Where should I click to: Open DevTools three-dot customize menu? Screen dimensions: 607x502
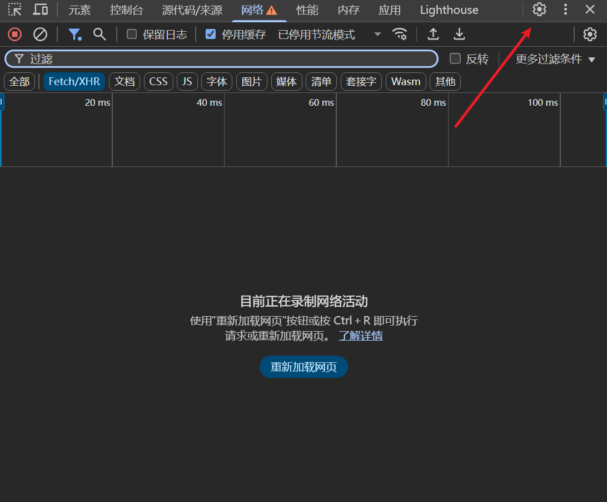(565, 9)
